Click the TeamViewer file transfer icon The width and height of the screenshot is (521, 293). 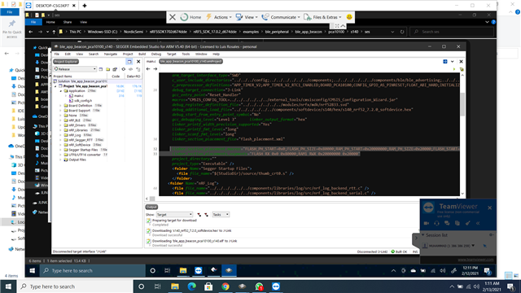(x=458, y=223)
